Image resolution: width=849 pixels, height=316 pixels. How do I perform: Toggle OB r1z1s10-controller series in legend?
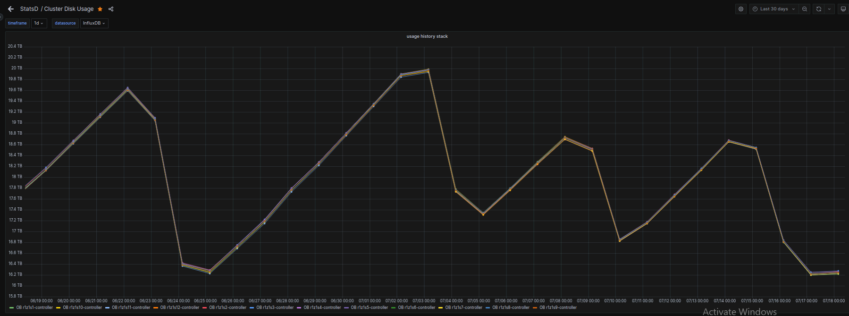click(82, 307)
